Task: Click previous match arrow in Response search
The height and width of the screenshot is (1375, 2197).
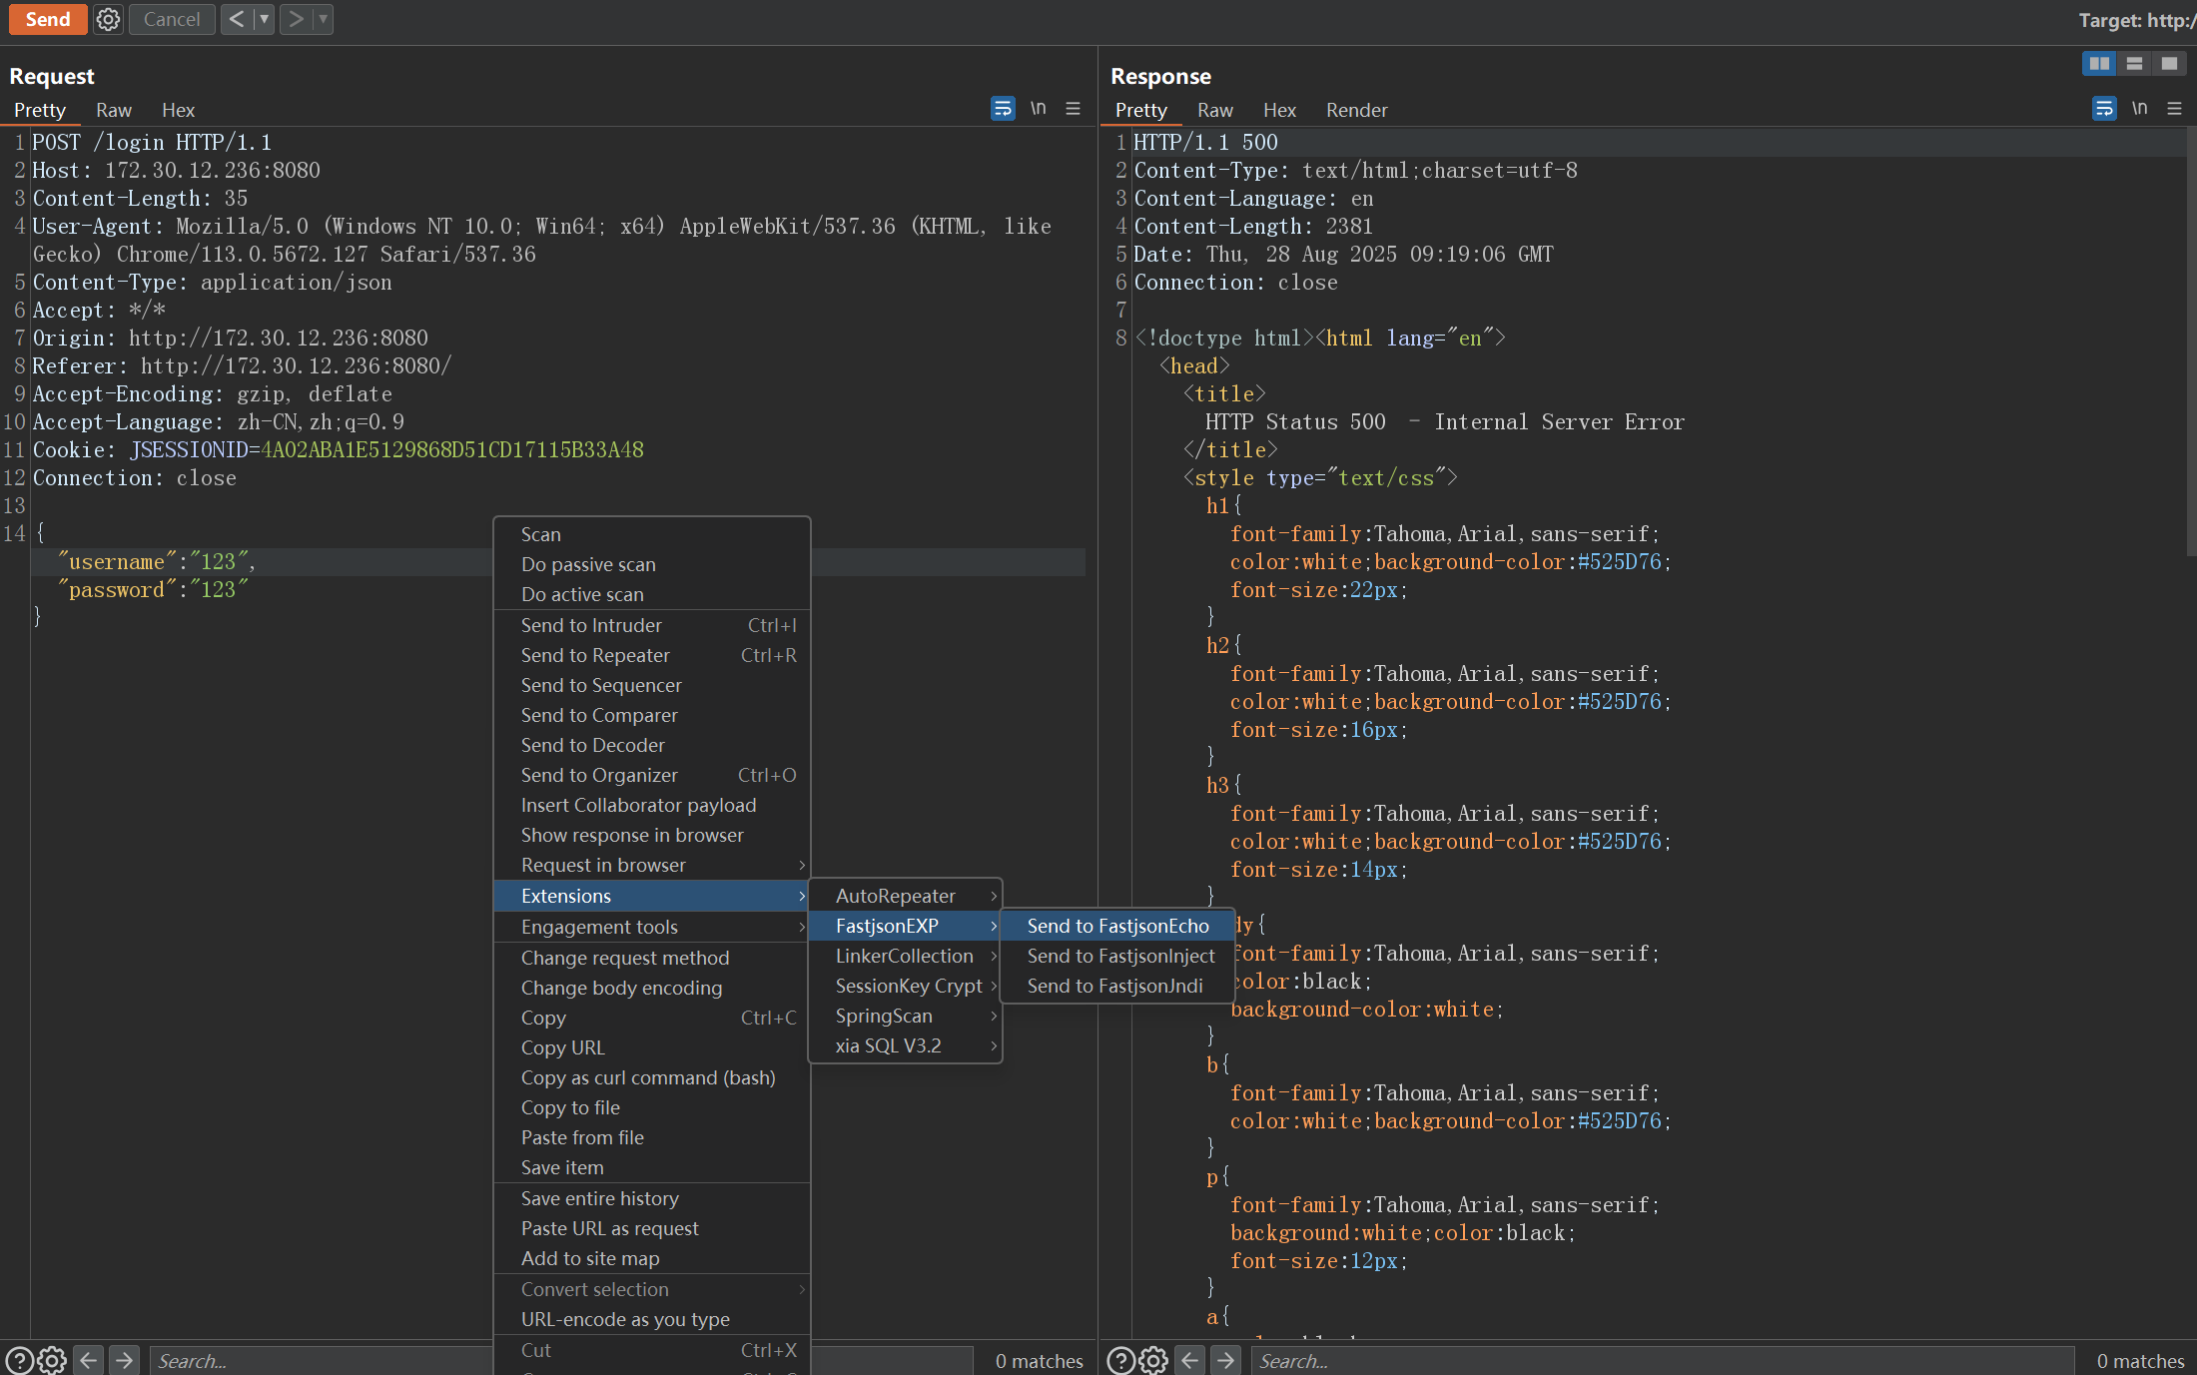Action: (x=1190, y=1360)
